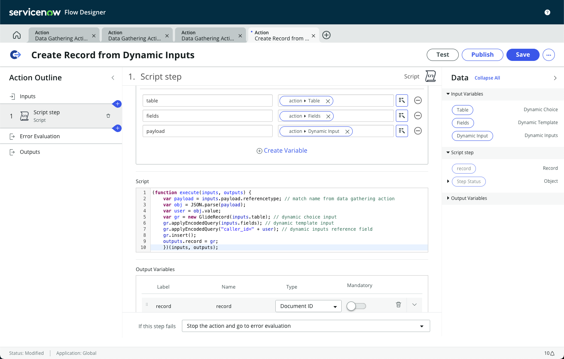
Task: Collapse the Input Variables section
Action: pos(448,94)
